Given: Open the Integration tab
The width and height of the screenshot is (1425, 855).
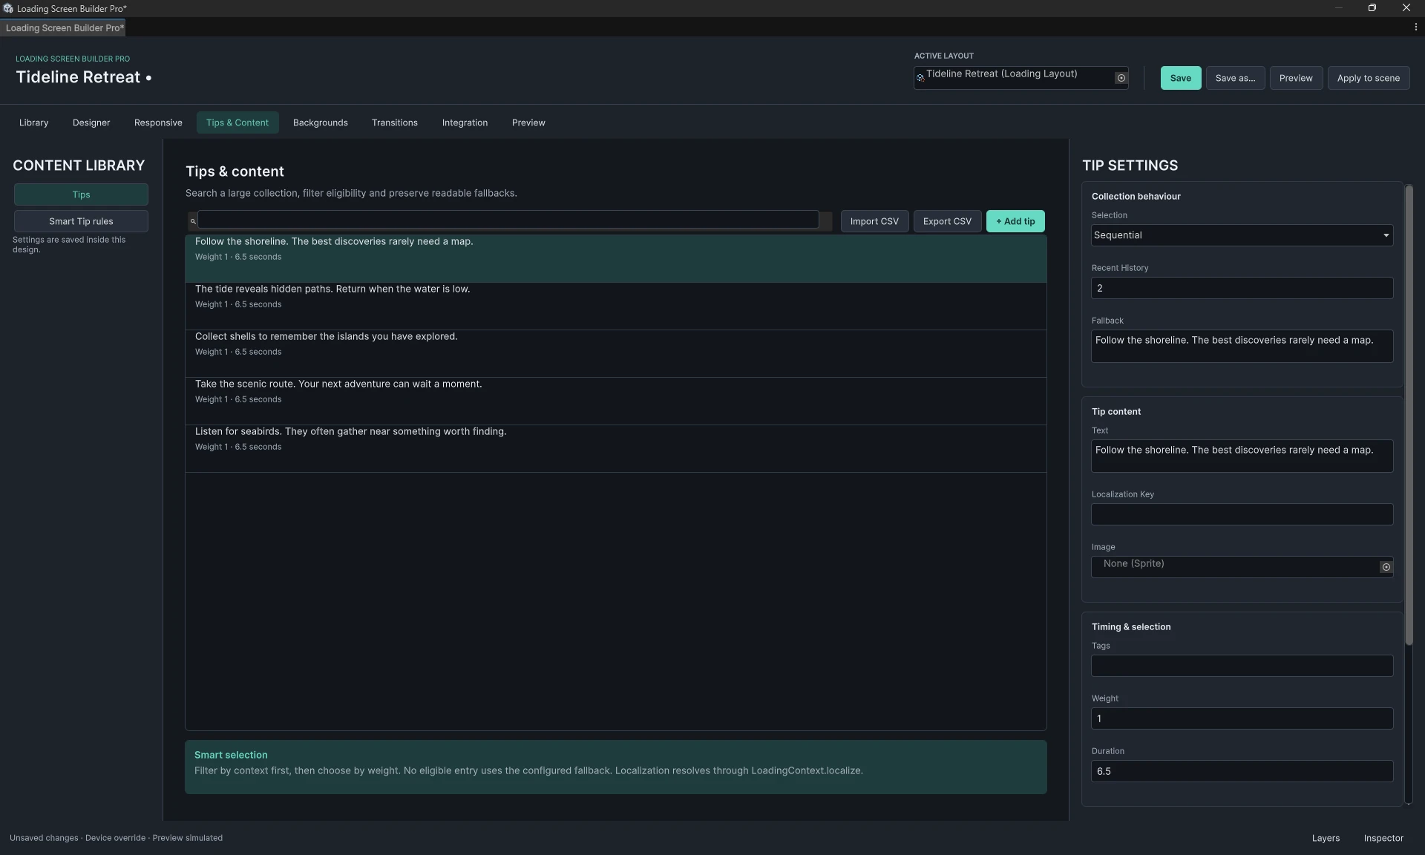Looking at the screenshot, I should click(465, 122).
